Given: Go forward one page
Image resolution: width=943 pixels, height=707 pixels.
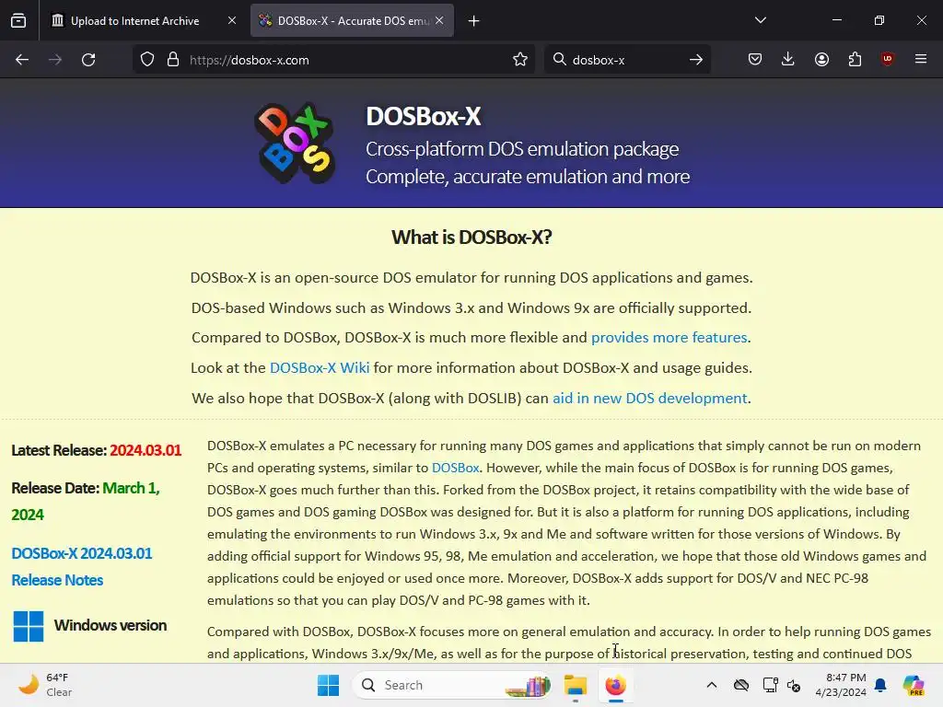Looking at the screenshot, I should tap(55, 60).
